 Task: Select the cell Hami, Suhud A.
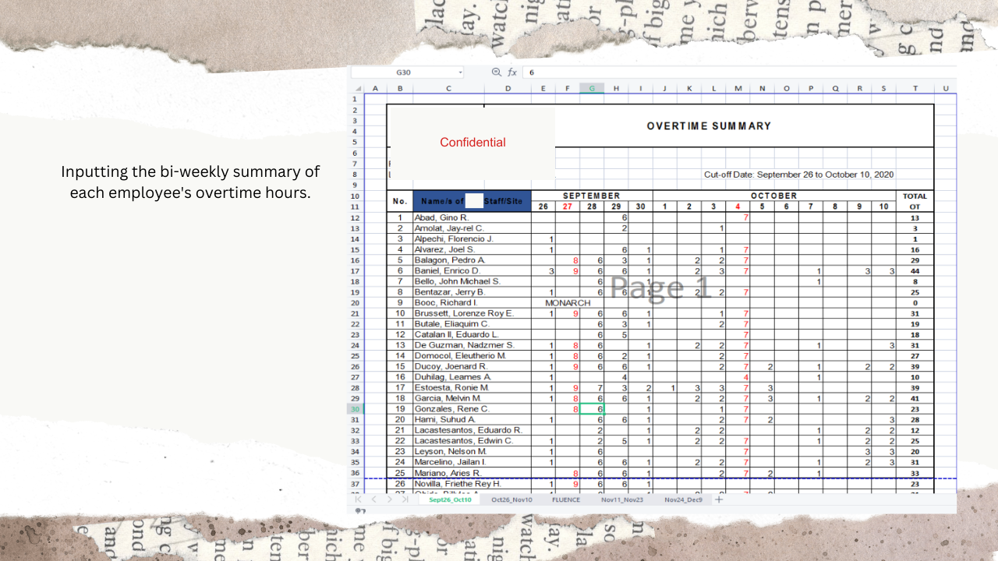[x=472, y=419]
